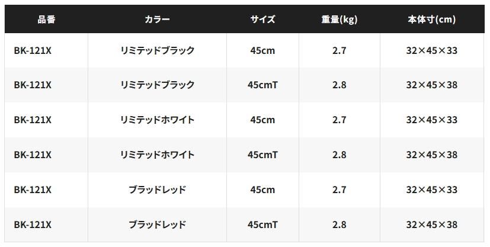The image size is (490, 247).
Task: Click the カラー column header
Action: (157, 20)
